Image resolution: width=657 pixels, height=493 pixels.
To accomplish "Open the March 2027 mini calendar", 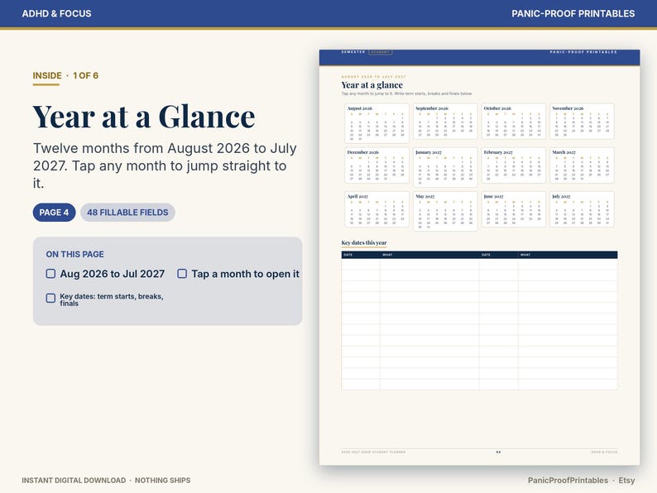I will click(x=582, y=165).
